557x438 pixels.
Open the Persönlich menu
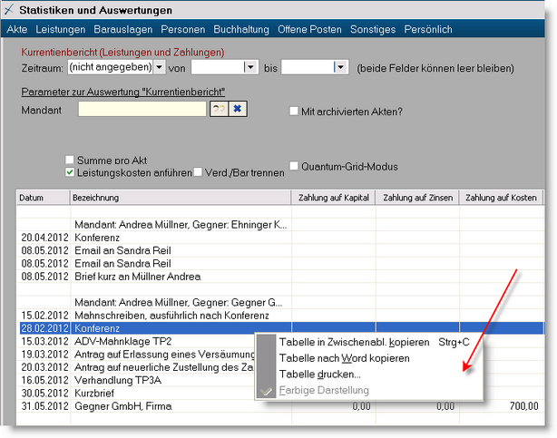tap(428, 29)
